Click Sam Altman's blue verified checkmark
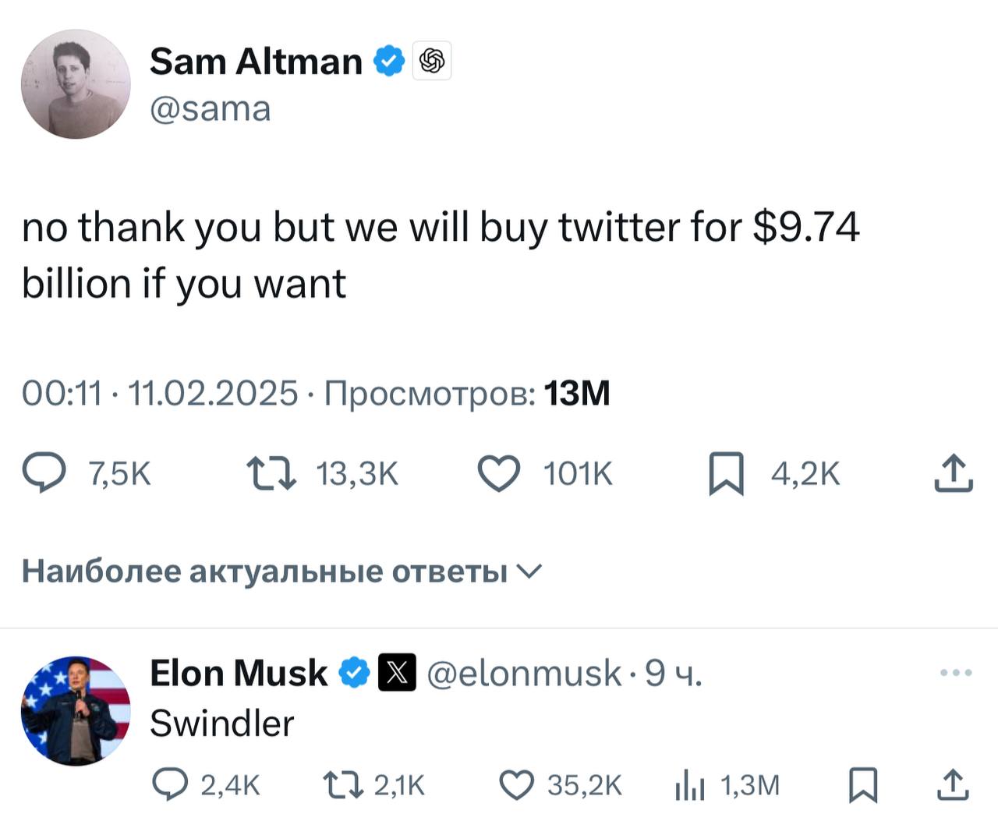Image resolution: width=998 pixels, height=828 pixels. (389, 61)
